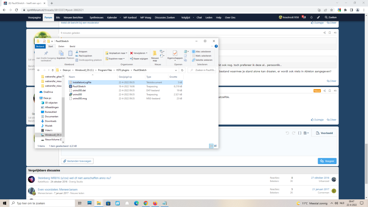Open Firefox from the taskbar

click(x=155, y=203)
